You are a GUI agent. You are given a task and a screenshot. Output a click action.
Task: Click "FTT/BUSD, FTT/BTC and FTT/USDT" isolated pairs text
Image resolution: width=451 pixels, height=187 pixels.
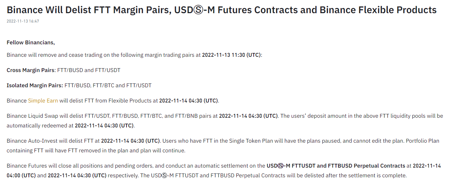pos(108,86)
